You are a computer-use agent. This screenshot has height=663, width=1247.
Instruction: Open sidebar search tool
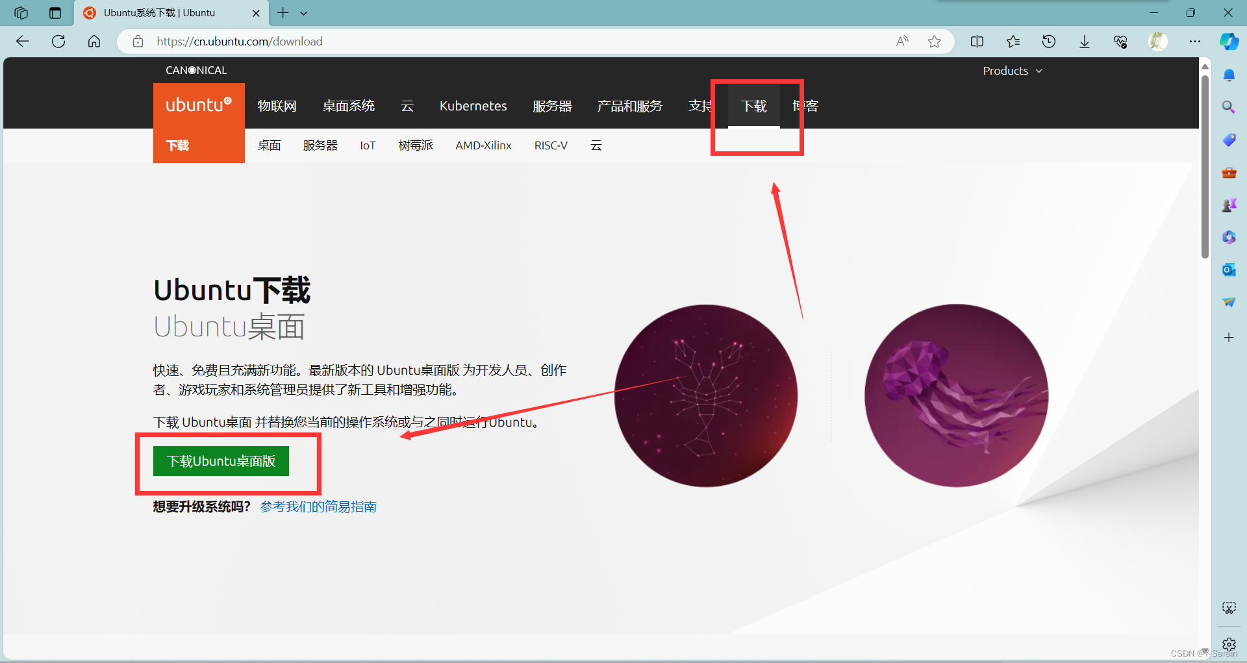point(1229,107)
